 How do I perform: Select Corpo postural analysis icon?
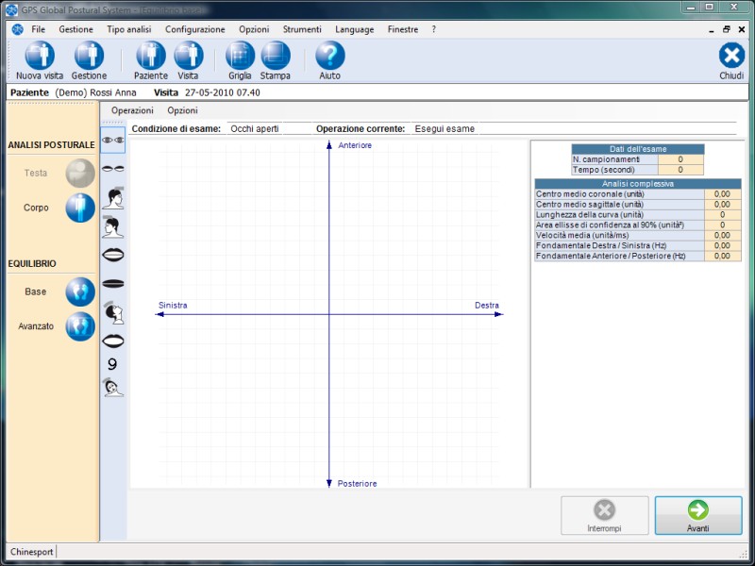pos(79,208)
